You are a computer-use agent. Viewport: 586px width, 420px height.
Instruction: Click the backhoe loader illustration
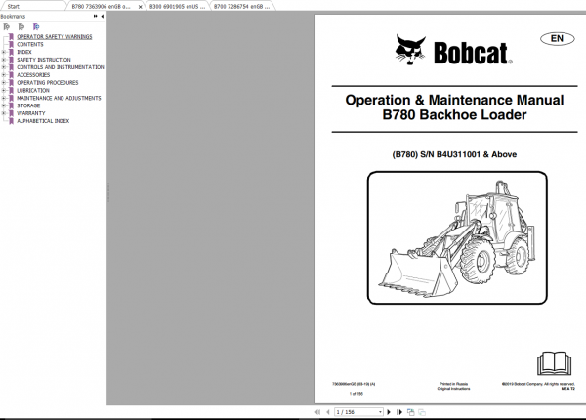pos(457,237)
